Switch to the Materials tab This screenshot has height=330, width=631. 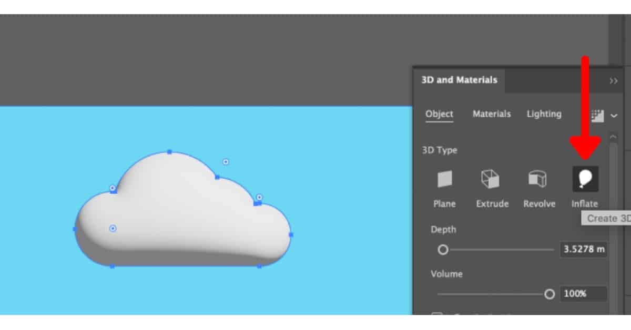pyautogui.click(x=492, y=114)
